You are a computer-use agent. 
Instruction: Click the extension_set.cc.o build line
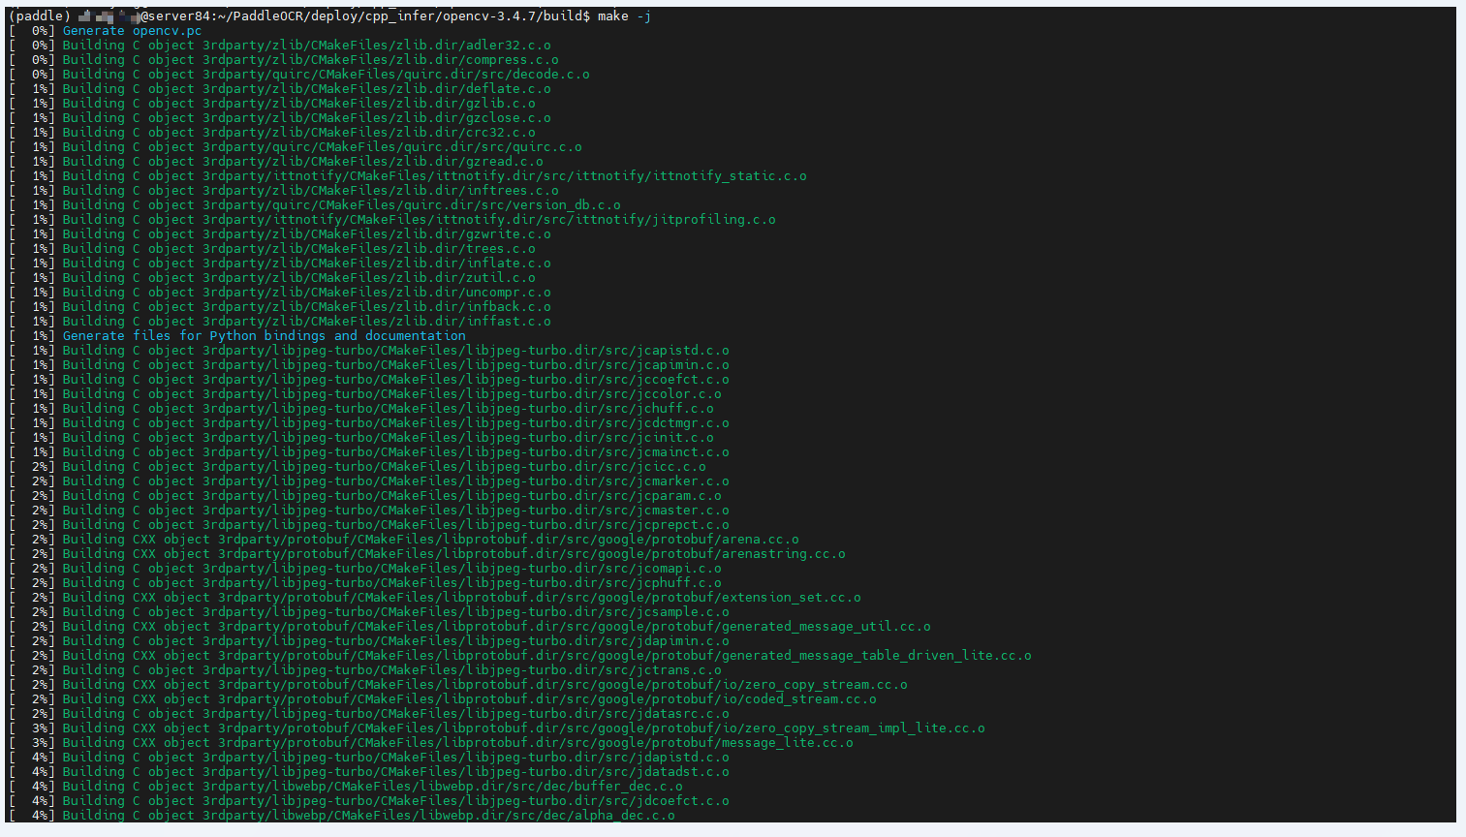point(435,598)
